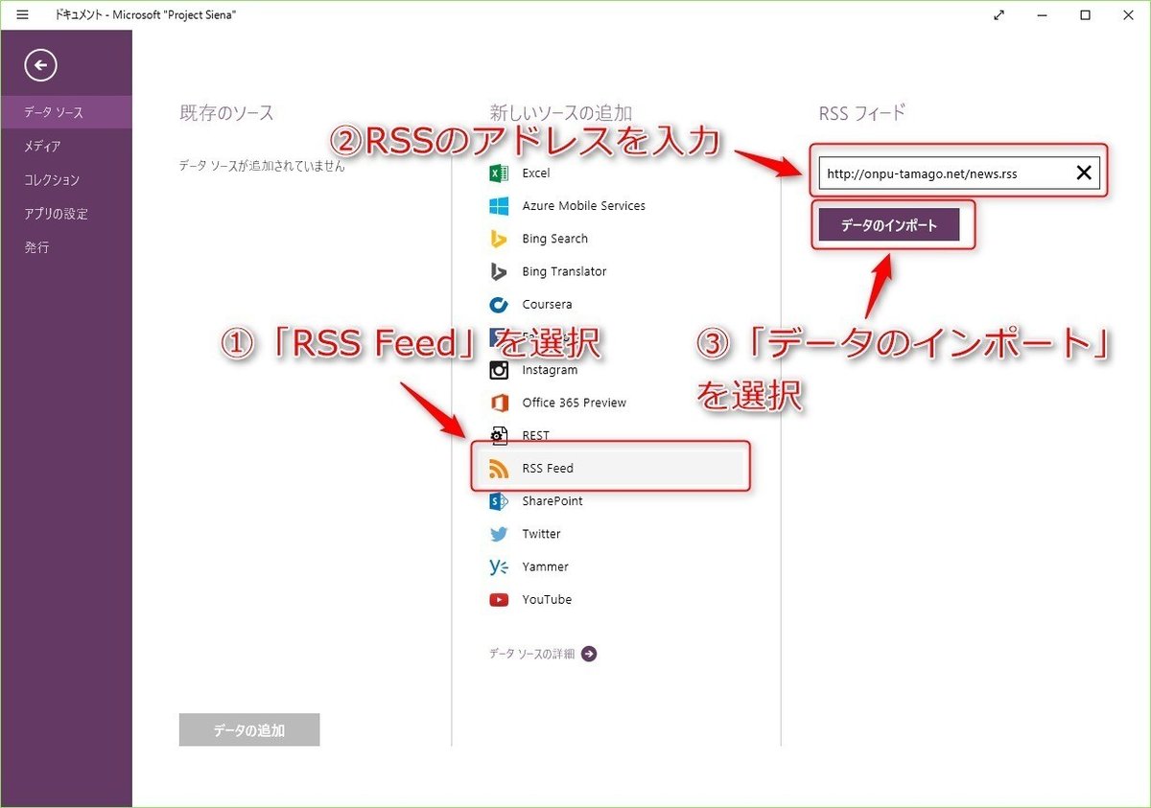Select Yammer label

(x=545, y=566)
